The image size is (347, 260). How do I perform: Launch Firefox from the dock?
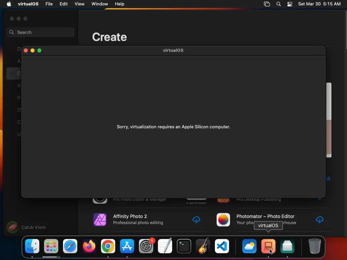point(89,246)
